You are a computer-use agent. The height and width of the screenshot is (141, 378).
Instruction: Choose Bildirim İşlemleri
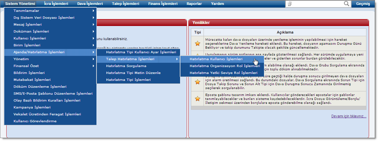point(50,73)
